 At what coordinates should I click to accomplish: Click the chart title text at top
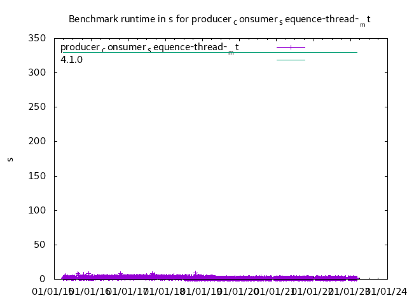click(219, 20)
